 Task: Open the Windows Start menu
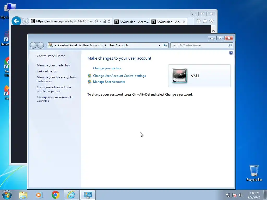click(7, 195)
